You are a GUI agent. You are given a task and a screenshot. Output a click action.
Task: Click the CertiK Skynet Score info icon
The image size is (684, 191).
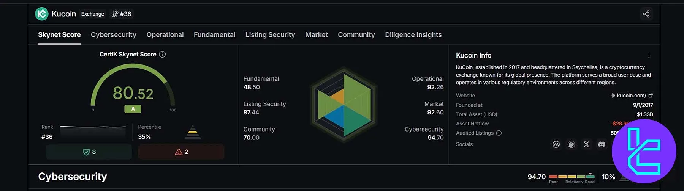[162, 54]
